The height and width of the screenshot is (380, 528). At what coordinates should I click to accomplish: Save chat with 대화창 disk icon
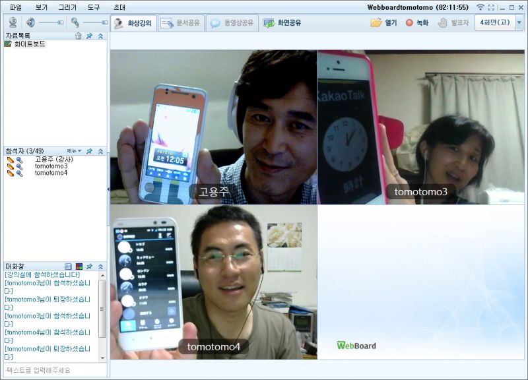click(68, 267)
